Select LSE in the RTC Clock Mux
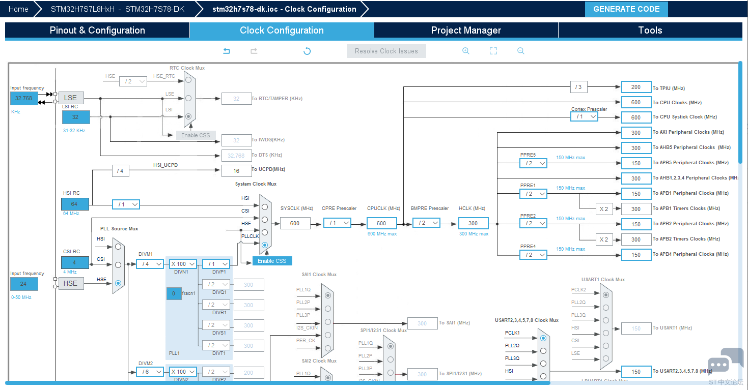The image size is (748, 390). (188, 98)
